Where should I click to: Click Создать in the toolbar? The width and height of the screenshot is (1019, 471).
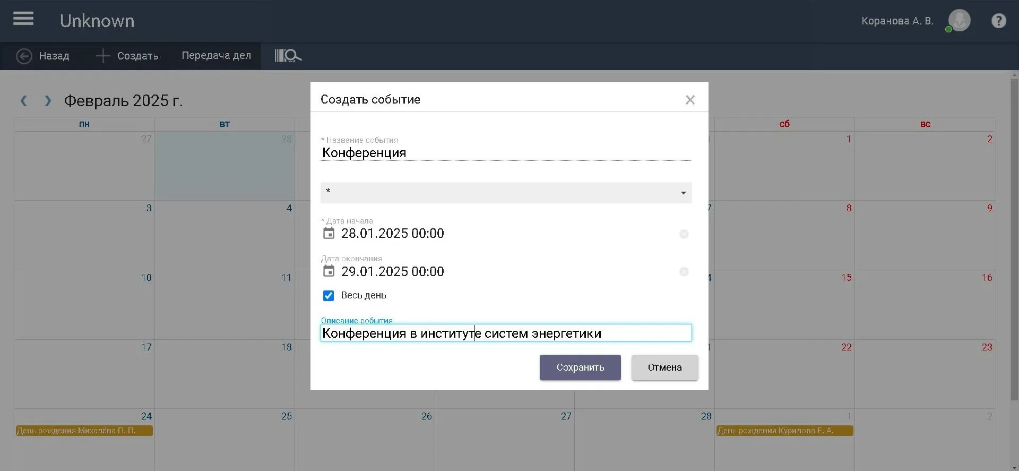(x=127, y=56)
